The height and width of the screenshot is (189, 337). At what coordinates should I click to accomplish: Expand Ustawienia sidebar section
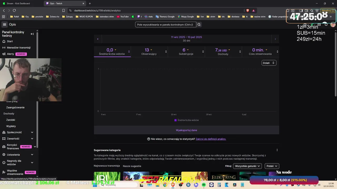pos(32,155)
